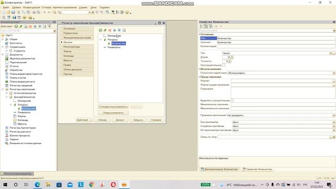Open Microsoft Edge from the taskbar
This screenshot has width=336, height=189.
pyautogui.click(x=37, y=184)
